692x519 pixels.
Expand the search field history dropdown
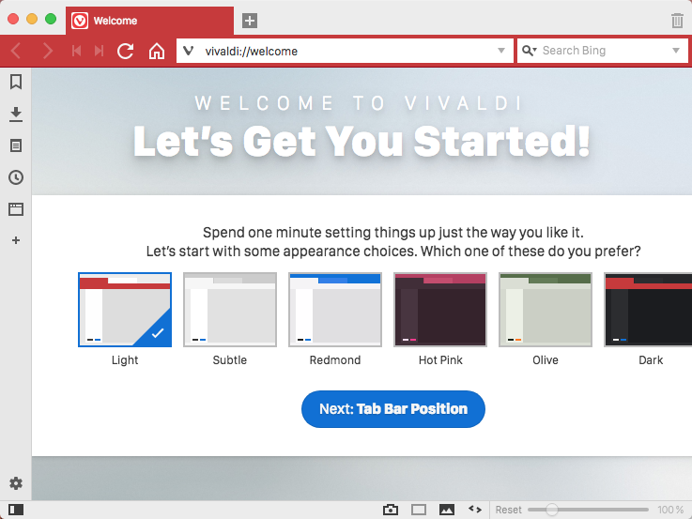coord(676,51)
